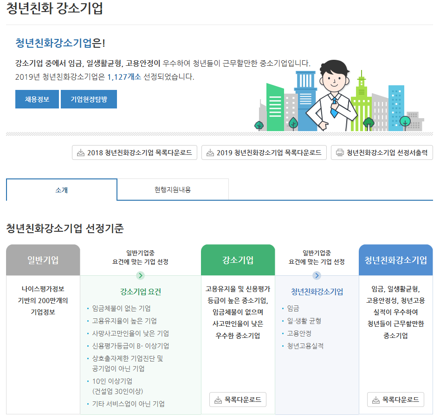
Task: Click the 청년친화 강소기업 page title
Action: click(x=55, y=9)
